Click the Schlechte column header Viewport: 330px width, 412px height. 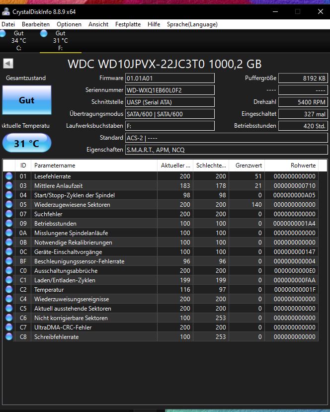pyautogui.click(x=211, y=165)
